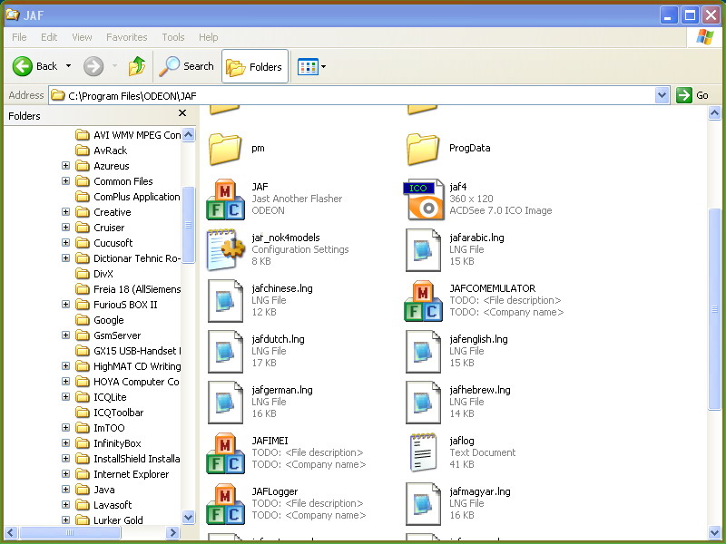This screenshot has width=726, height=544.
Task: Open the Views dropdown button
Action: click(311, 66)
